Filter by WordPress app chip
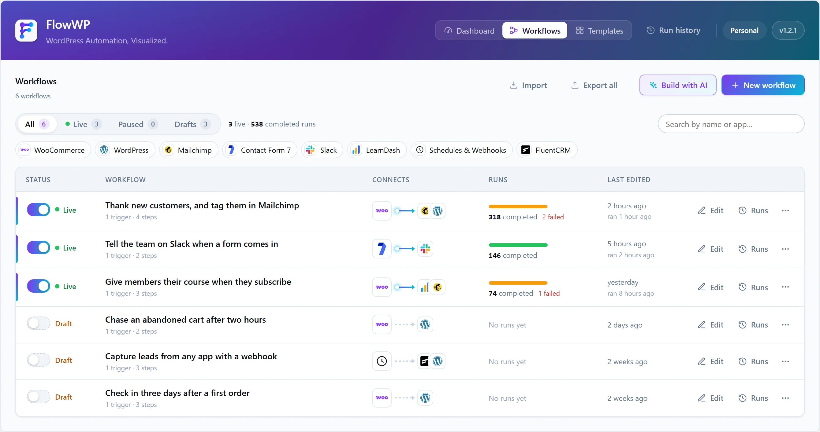This screenshot has width=820, height=432. point(125,150)
